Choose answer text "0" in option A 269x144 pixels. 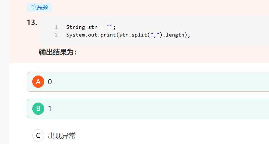[x=50, y=82]
